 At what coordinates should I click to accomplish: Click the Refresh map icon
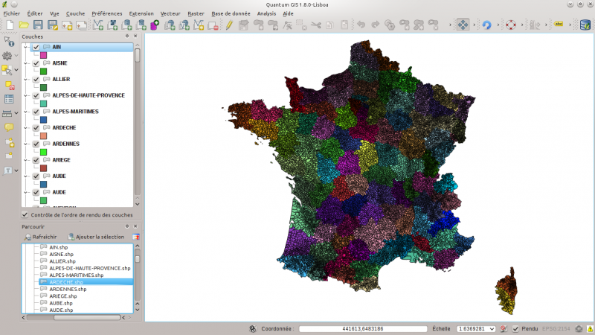486,25
